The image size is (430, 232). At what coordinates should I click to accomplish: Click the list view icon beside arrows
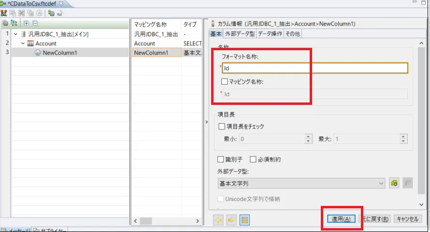tap(244, 220)
